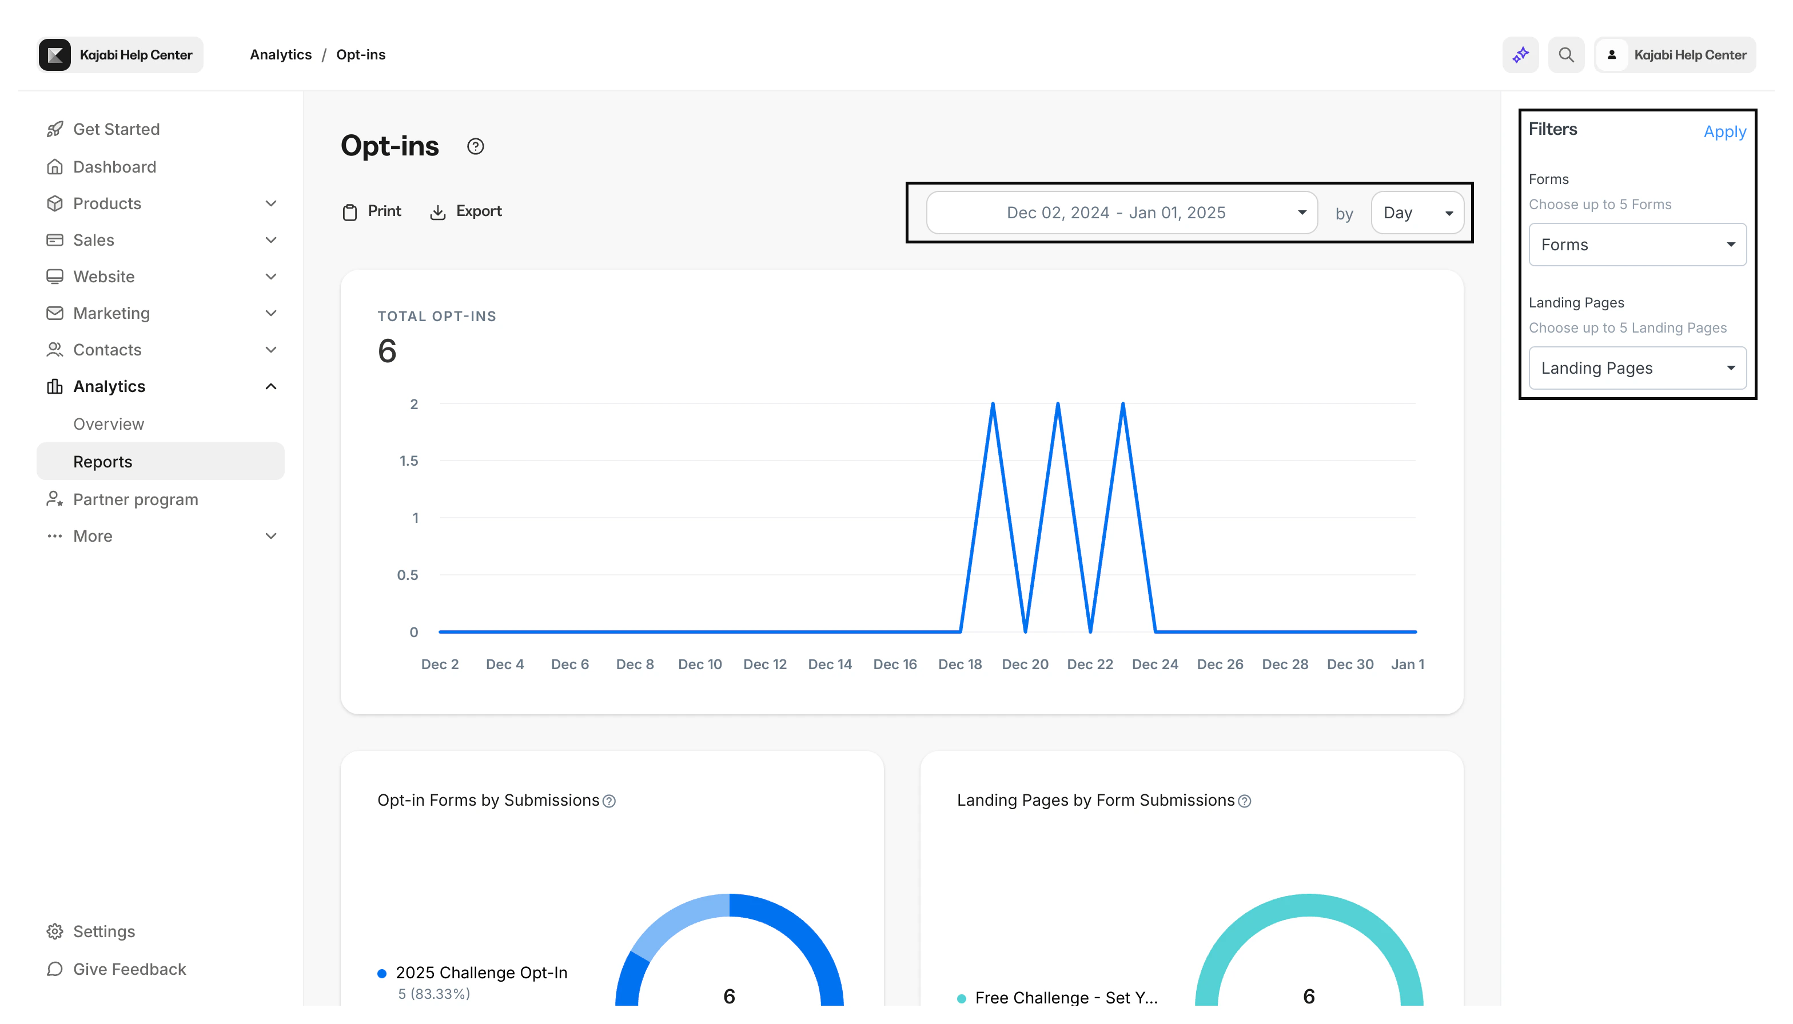Image resolution: width=1793 pixels, height=1024 pixels.
Task: Select Dashboard in the sidebar
Action: point(115,167)
